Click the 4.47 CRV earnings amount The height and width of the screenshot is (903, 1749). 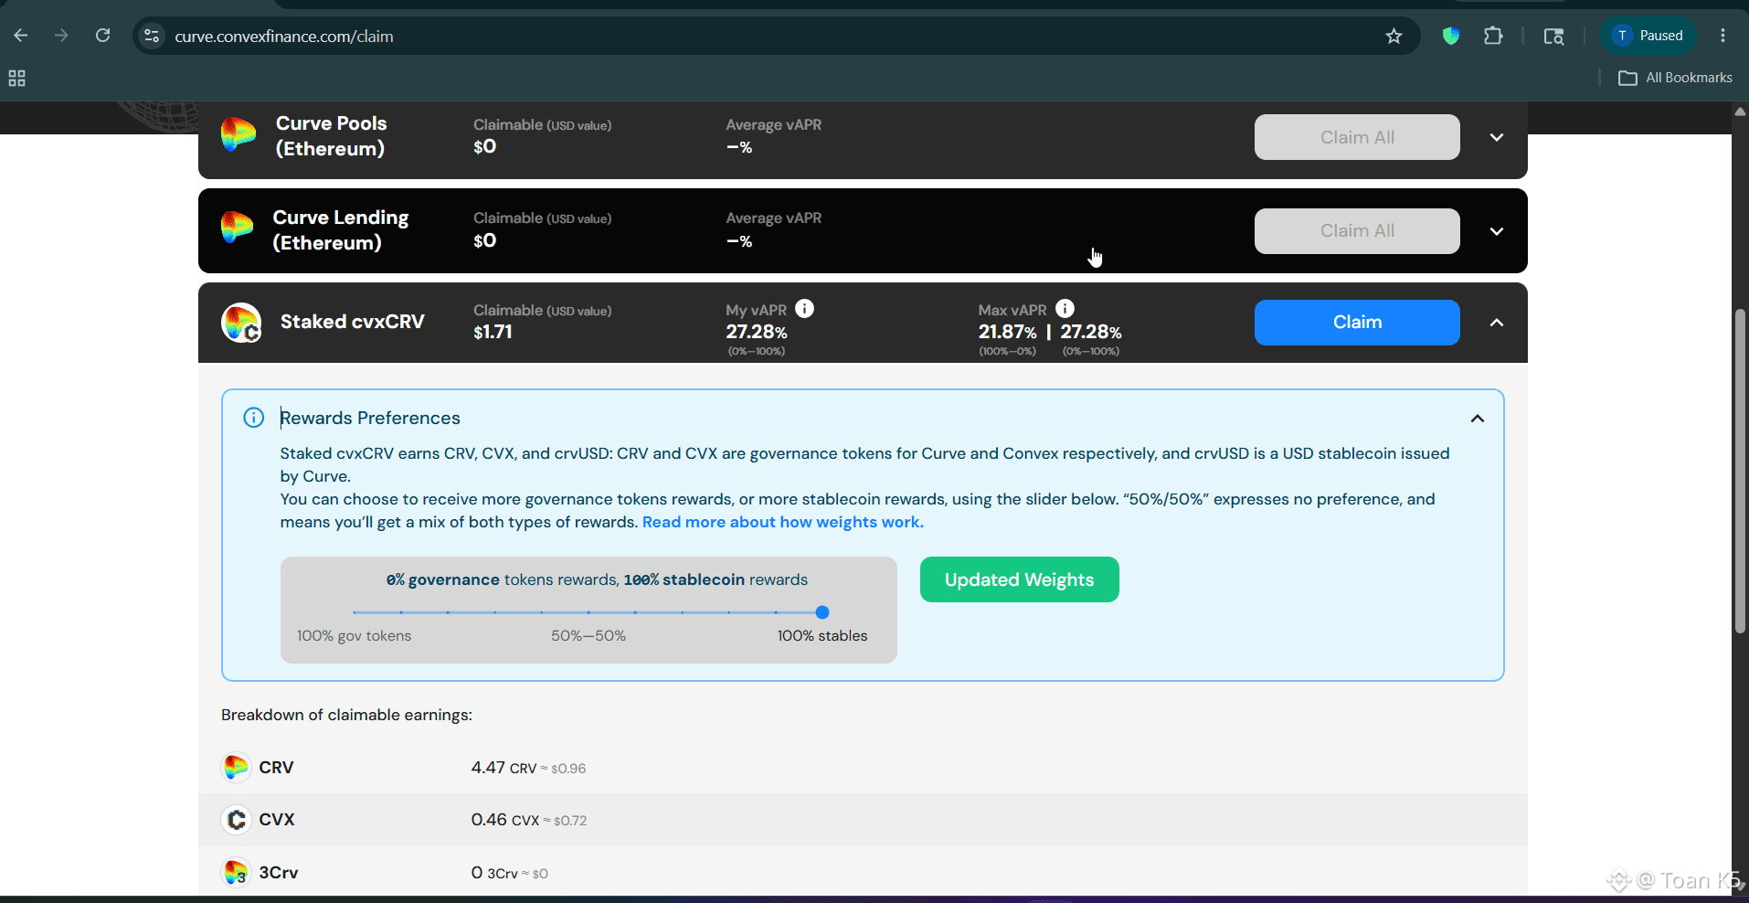coord(528,768)
